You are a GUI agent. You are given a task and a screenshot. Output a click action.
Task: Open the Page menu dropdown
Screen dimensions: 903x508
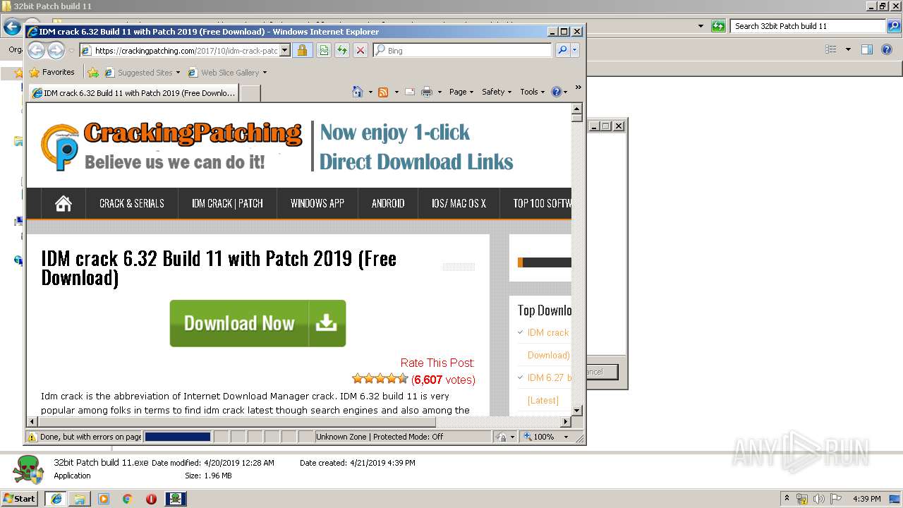[x=461, y=92]
